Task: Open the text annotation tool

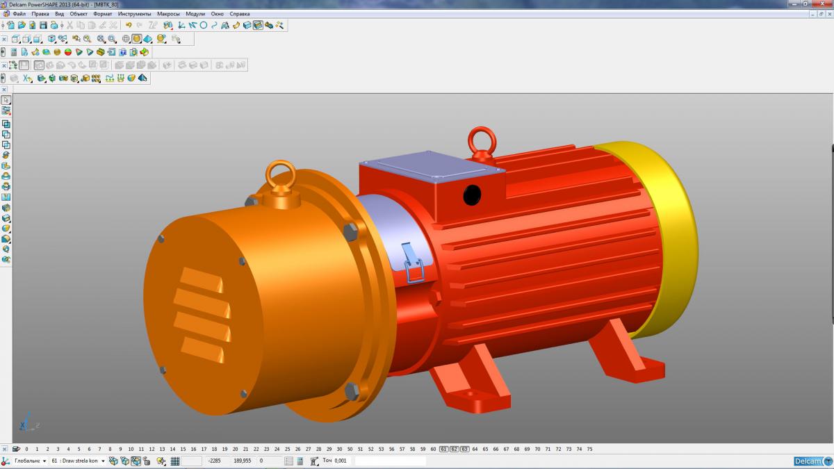Action: tap(225, 25)
